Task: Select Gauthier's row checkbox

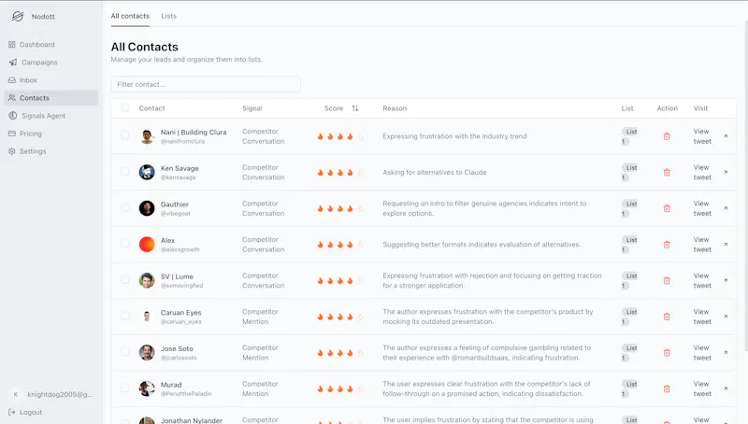Action: pos(125,207)
